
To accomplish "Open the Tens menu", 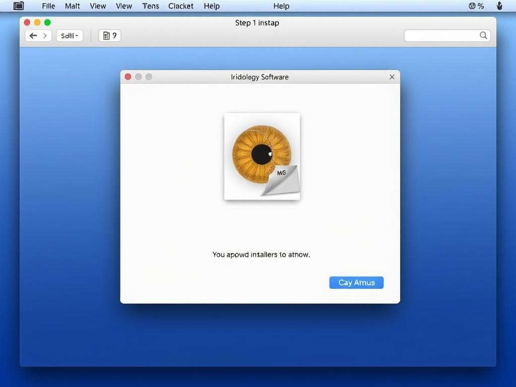I will [x=150, y=6].
